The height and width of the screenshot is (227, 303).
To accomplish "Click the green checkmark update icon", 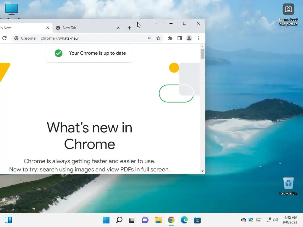I will tap(59, 53).
